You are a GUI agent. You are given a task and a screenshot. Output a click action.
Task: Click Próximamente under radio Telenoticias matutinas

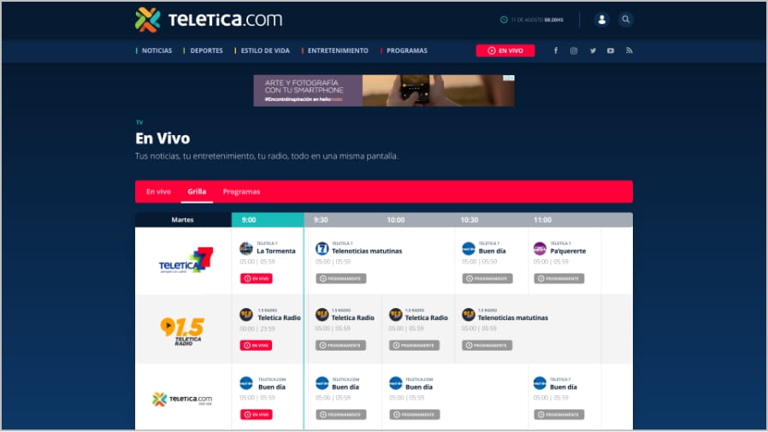pos(487,346)
